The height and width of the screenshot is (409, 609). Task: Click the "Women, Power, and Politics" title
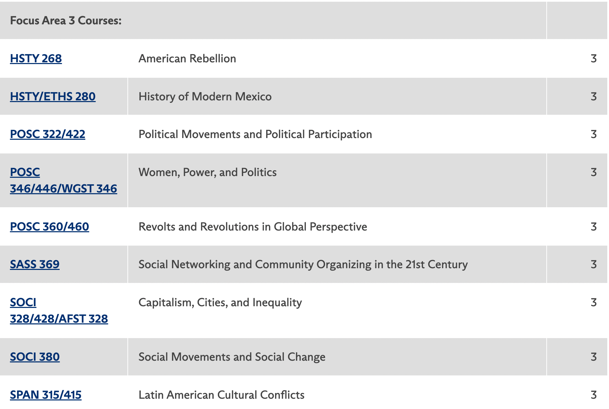pos(208,172)
